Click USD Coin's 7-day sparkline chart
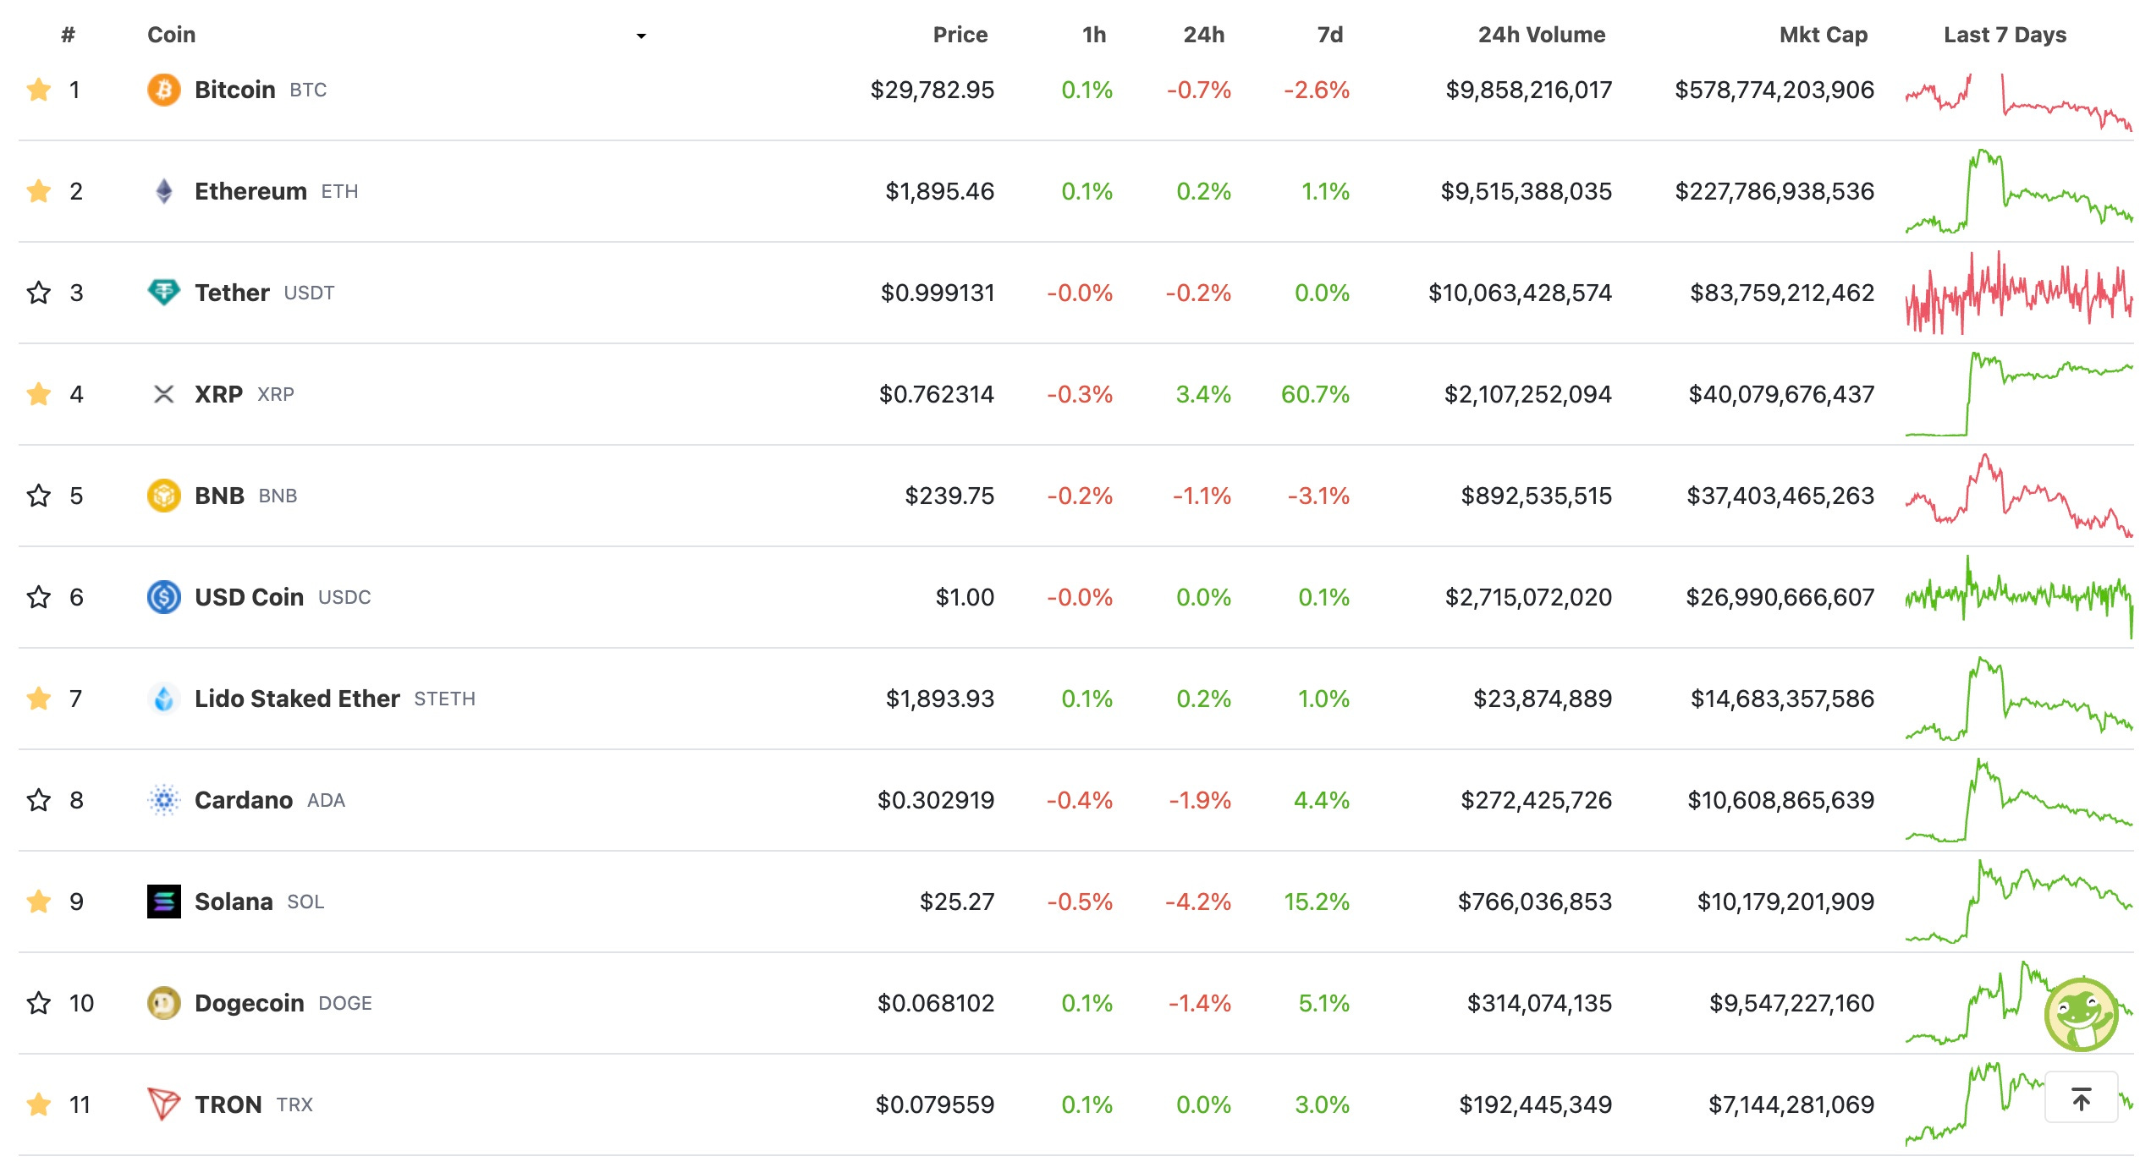This screenshot has width=2151, height=1162. click(x=2019, y=597)
